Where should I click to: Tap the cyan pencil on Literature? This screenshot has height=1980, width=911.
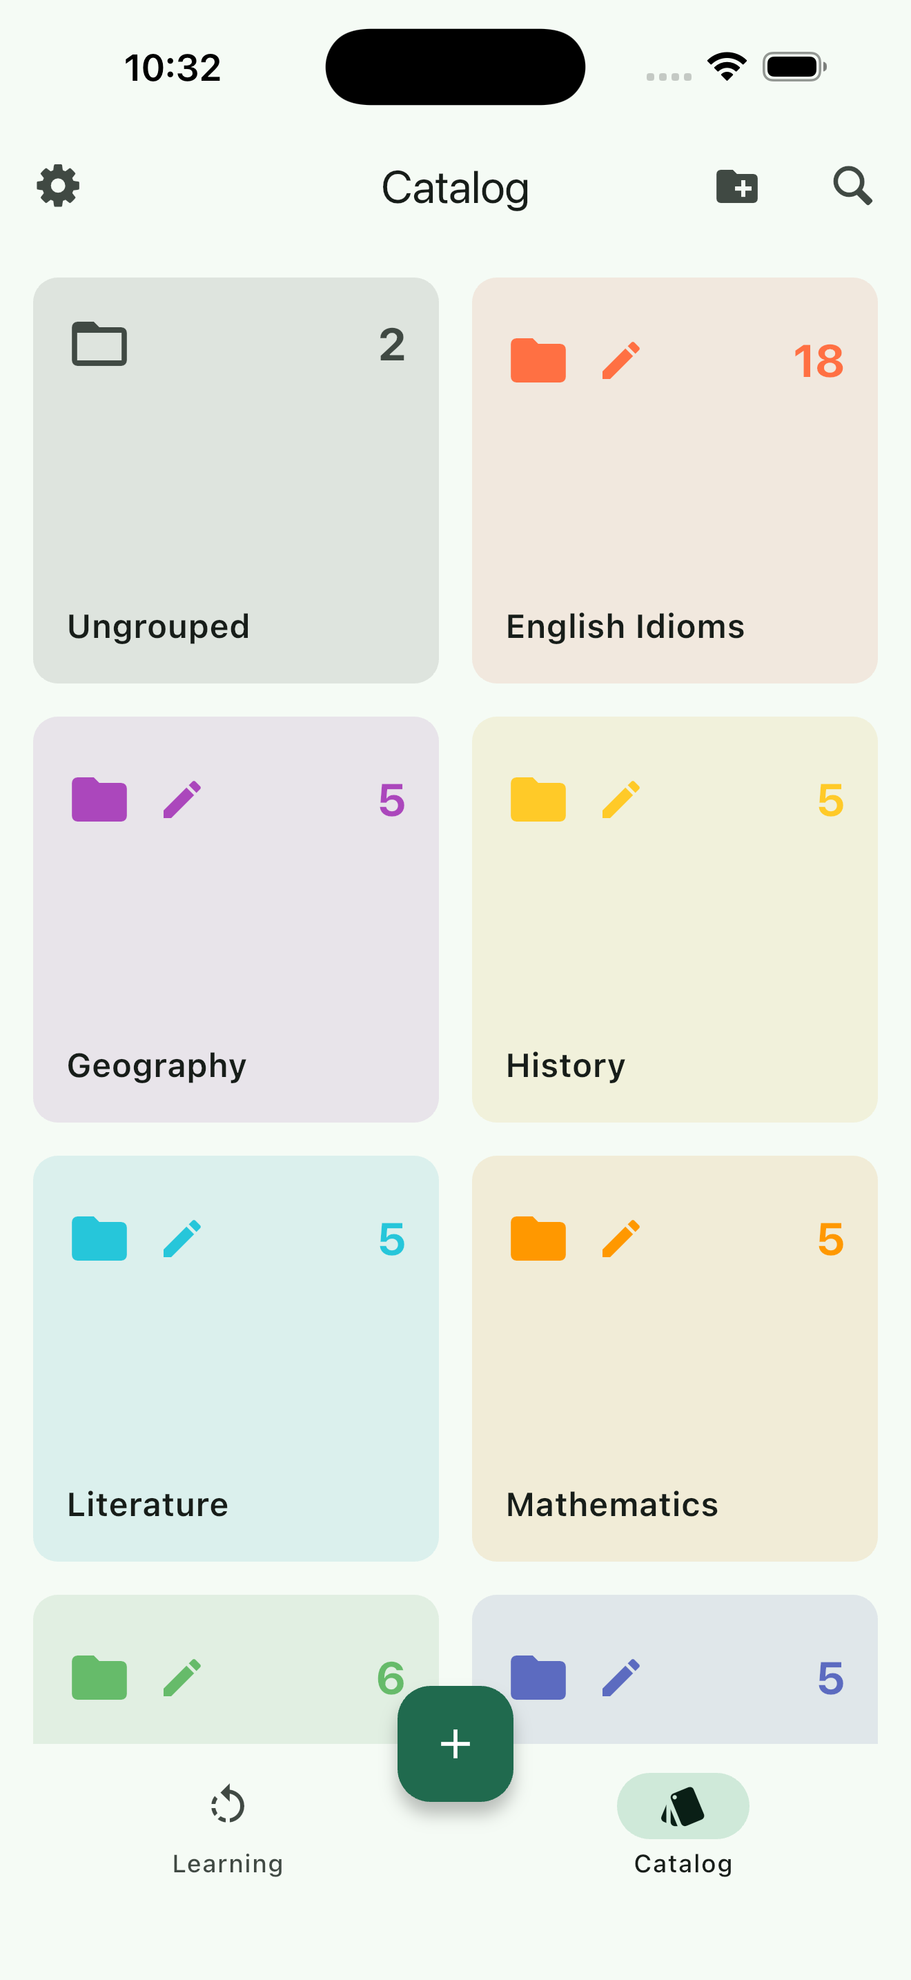pos(182,1239)
